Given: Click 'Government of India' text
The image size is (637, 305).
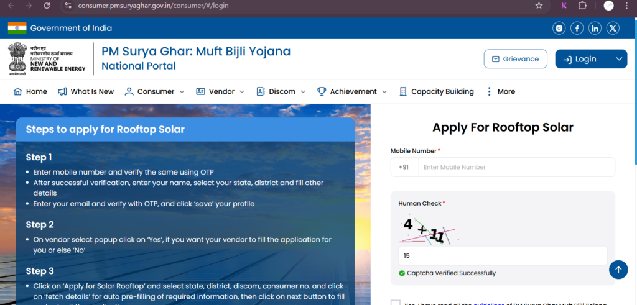Looking at the screenshot, I should point(71,28).
